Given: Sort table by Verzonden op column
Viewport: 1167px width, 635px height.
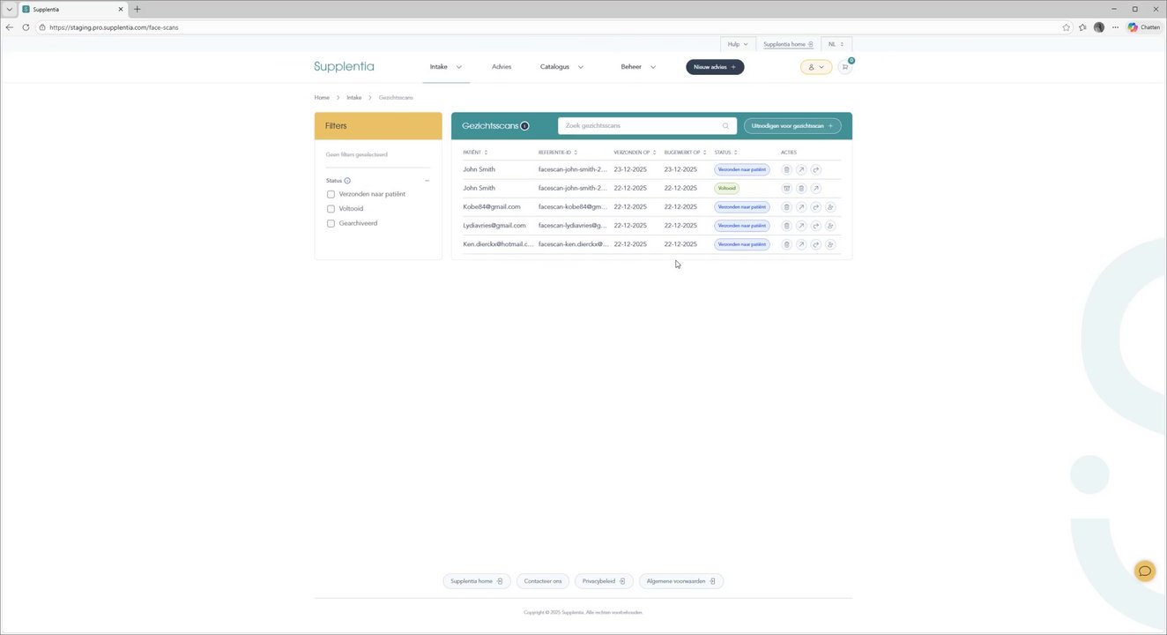Looking at the screenshot, I should (x=635, y=153).
